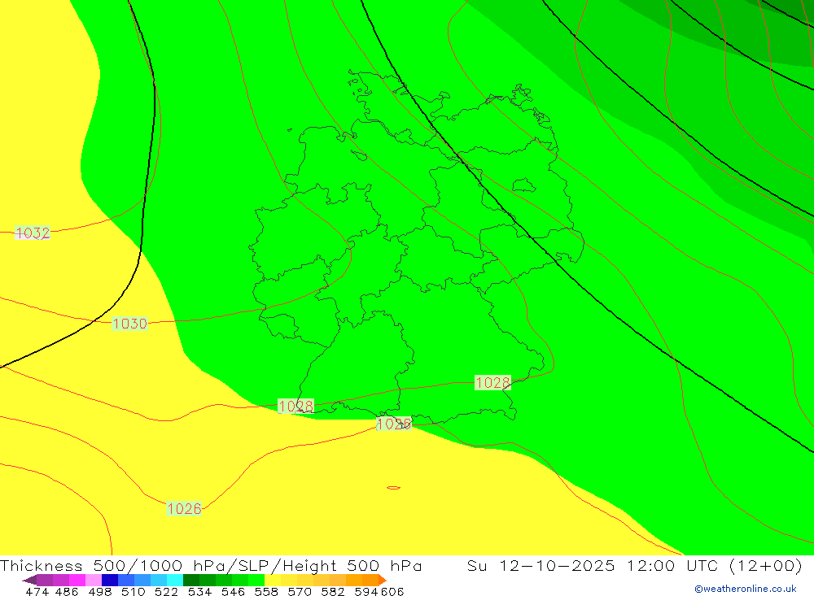Click the weatheronline.co.uk copyright link
The height and width of the screenshot is (596, 814).
746,589
